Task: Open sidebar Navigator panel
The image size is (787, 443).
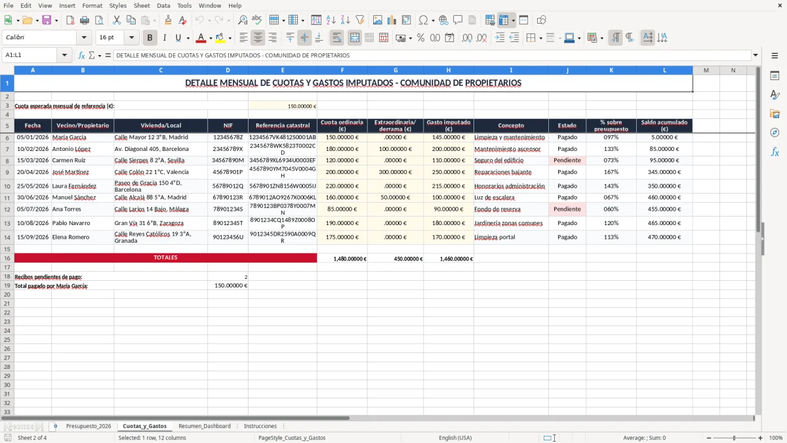Action: [775, 133]
